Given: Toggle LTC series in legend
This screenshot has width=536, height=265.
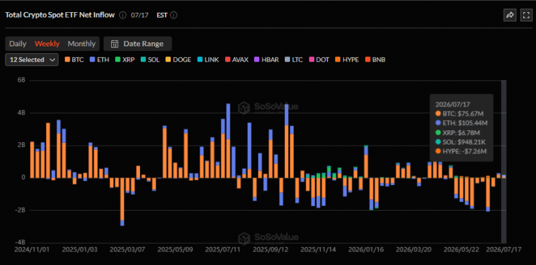Looking at the screenshot, I should 293,60.
